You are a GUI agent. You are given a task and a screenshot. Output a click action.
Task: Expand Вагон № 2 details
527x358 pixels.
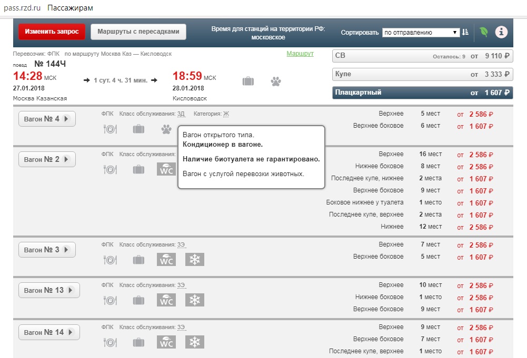[x=47, y=159]
